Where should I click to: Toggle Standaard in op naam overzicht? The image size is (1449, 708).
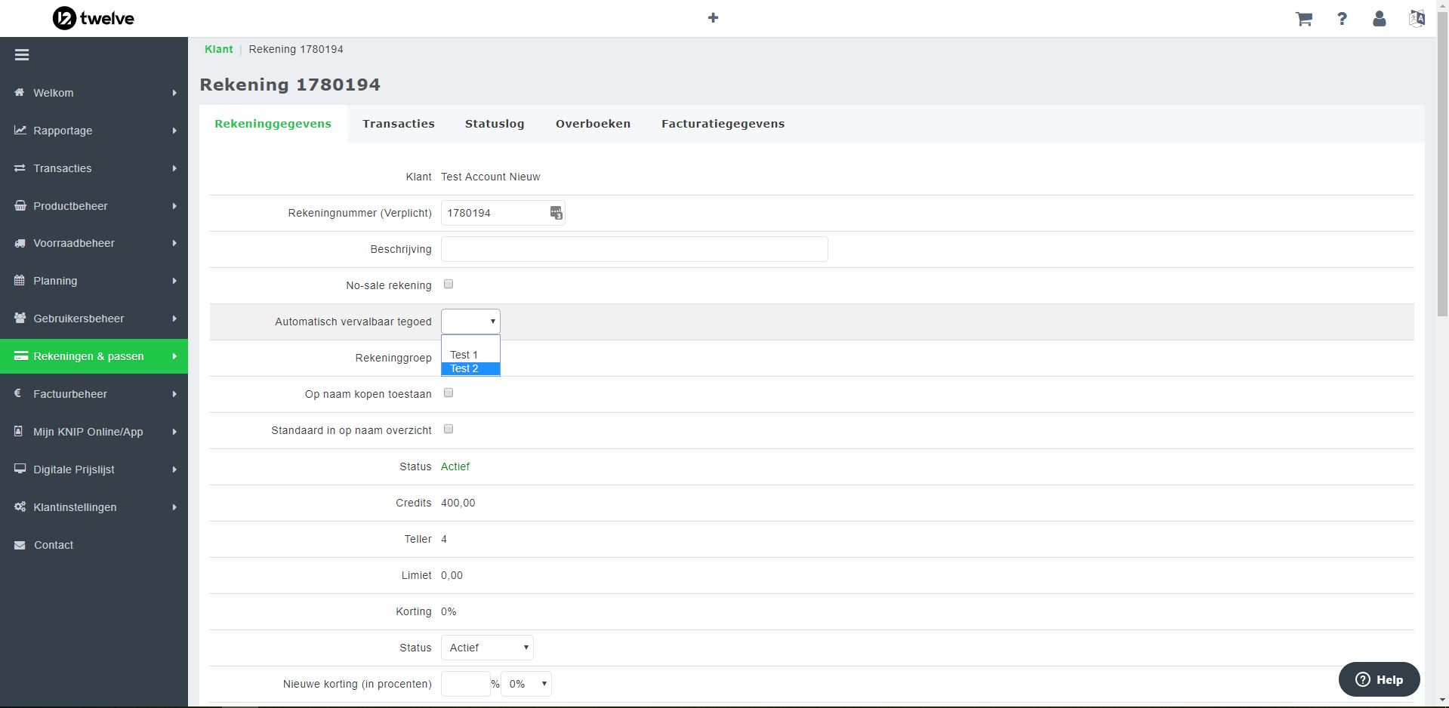pos(449,429)
